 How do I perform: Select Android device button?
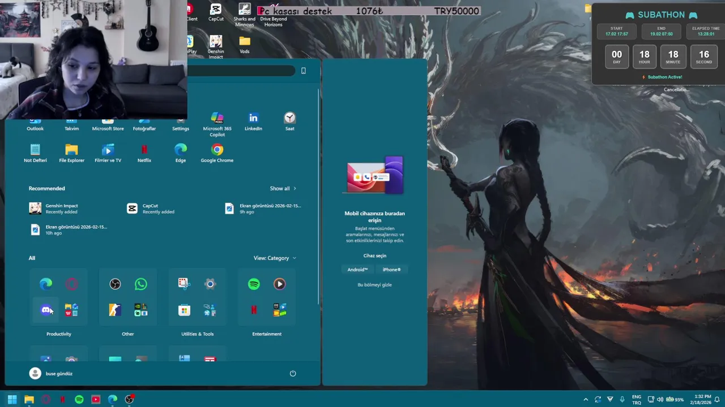(x=357, y=270)
